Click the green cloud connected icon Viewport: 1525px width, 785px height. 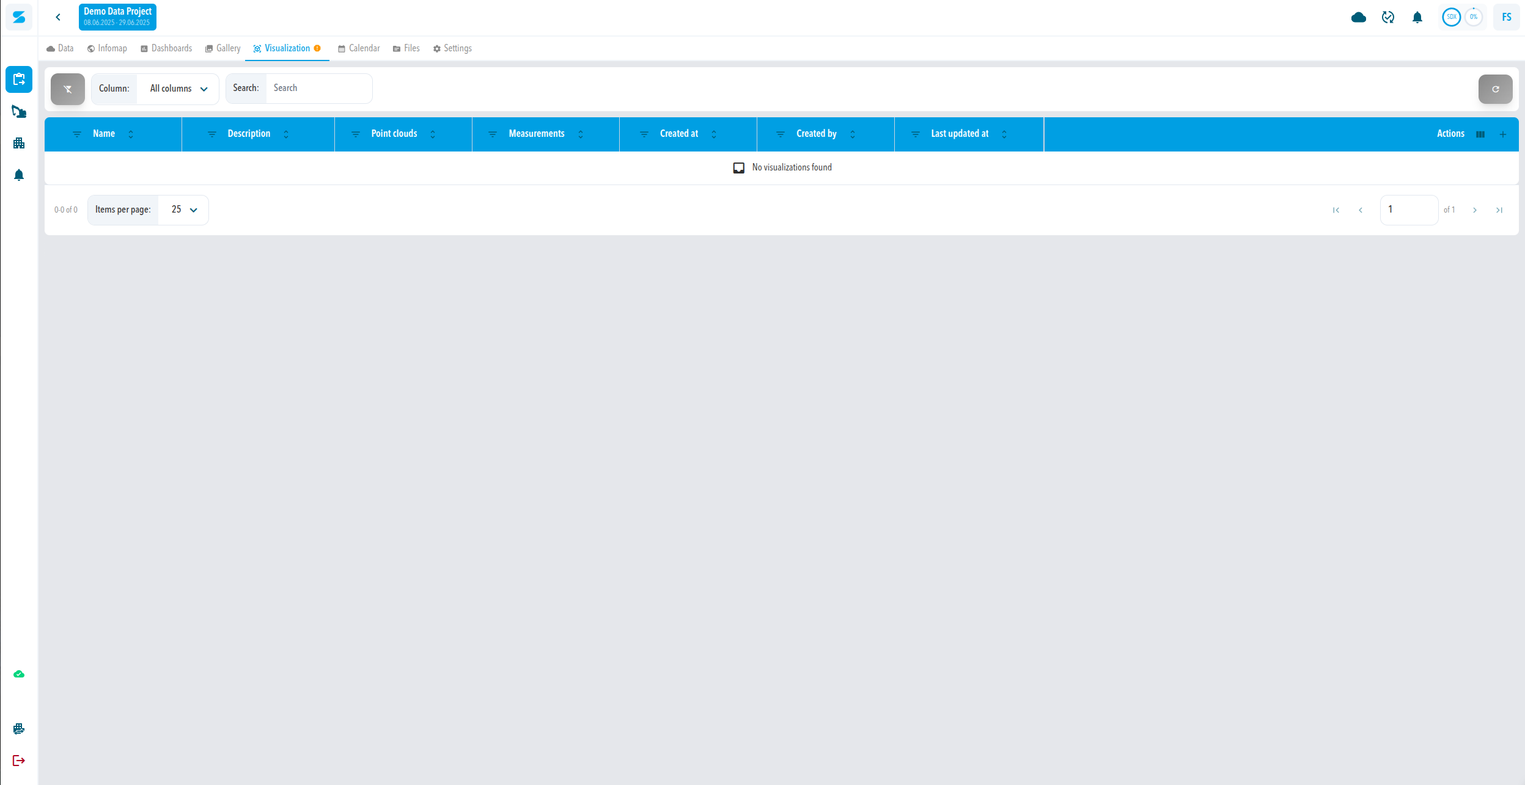click(19, 674)
